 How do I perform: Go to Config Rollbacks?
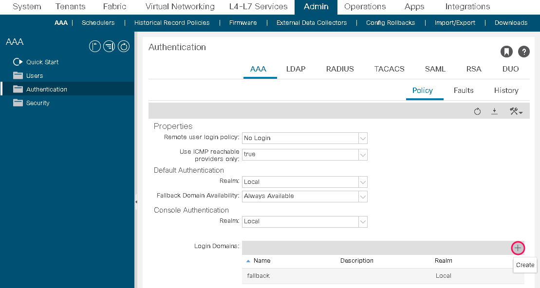click(x=391, y=23)
